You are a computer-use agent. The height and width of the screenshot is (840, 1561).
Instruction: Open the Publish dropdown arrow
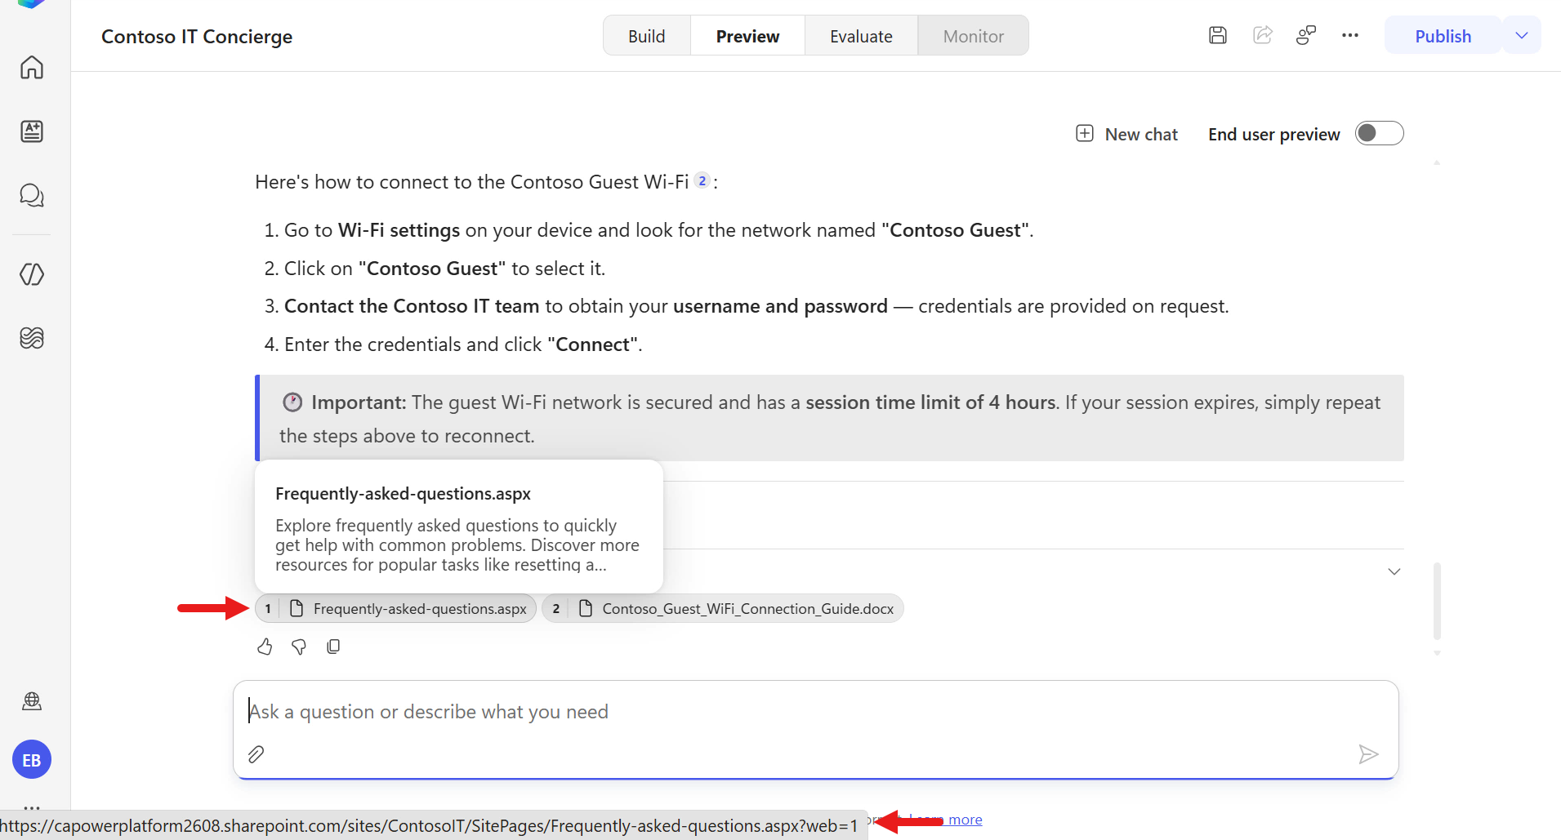[1522, 36]
